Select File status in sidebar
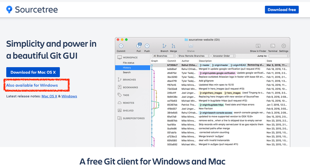The width and height of the screenshot is (310, 167). (128, 63)
